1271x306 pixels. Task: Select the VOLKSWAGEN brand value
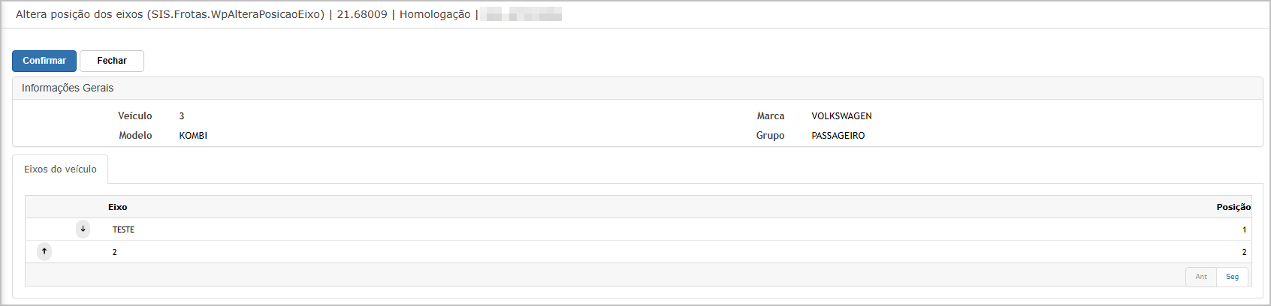(x=841, y=116)
